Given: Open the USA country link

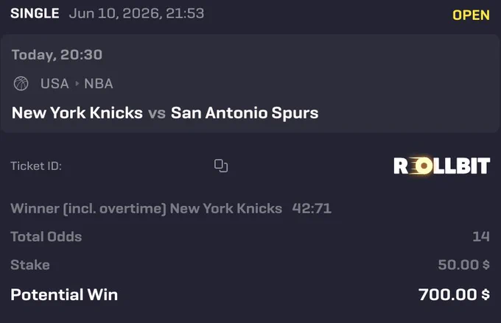Looking at the screenshot, I should (x=55, y=84).
